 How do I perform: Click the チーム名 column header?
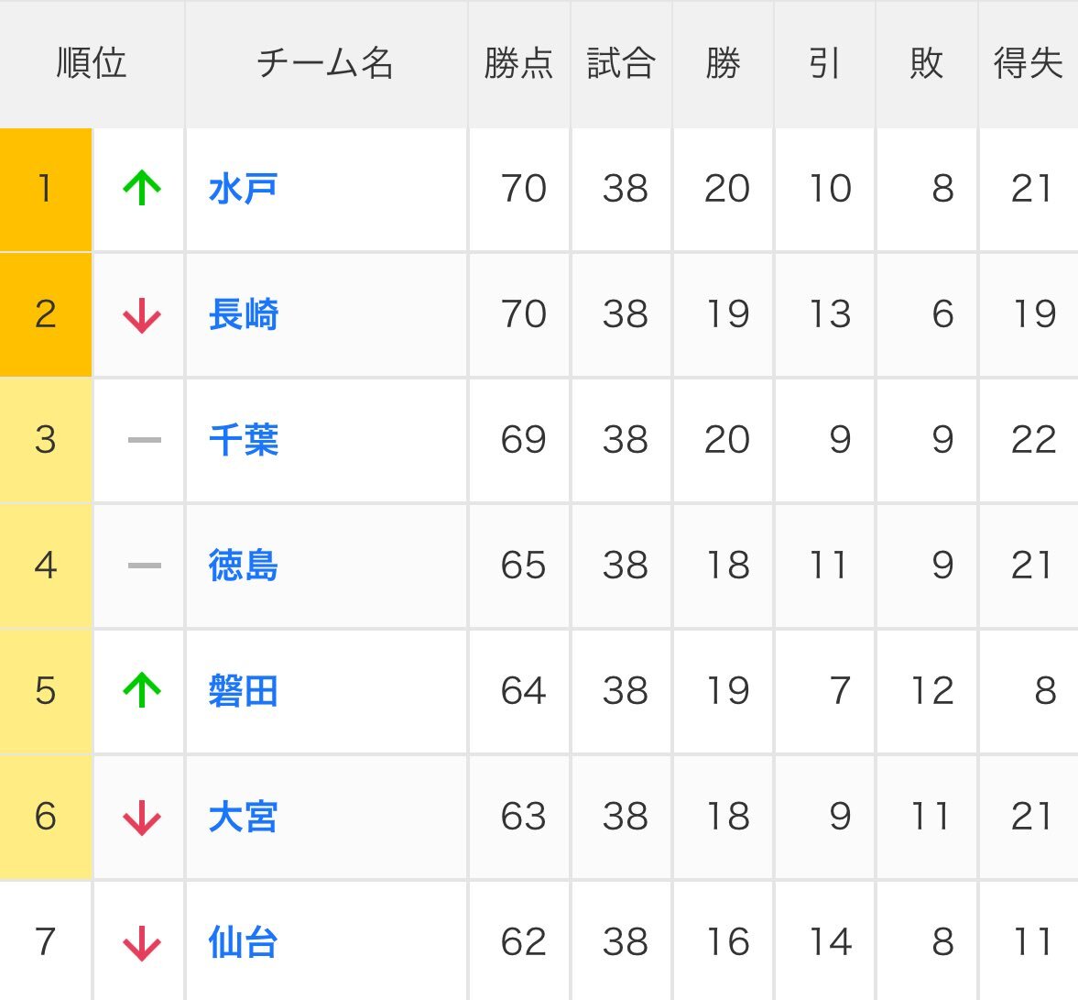tap(325, 63)
